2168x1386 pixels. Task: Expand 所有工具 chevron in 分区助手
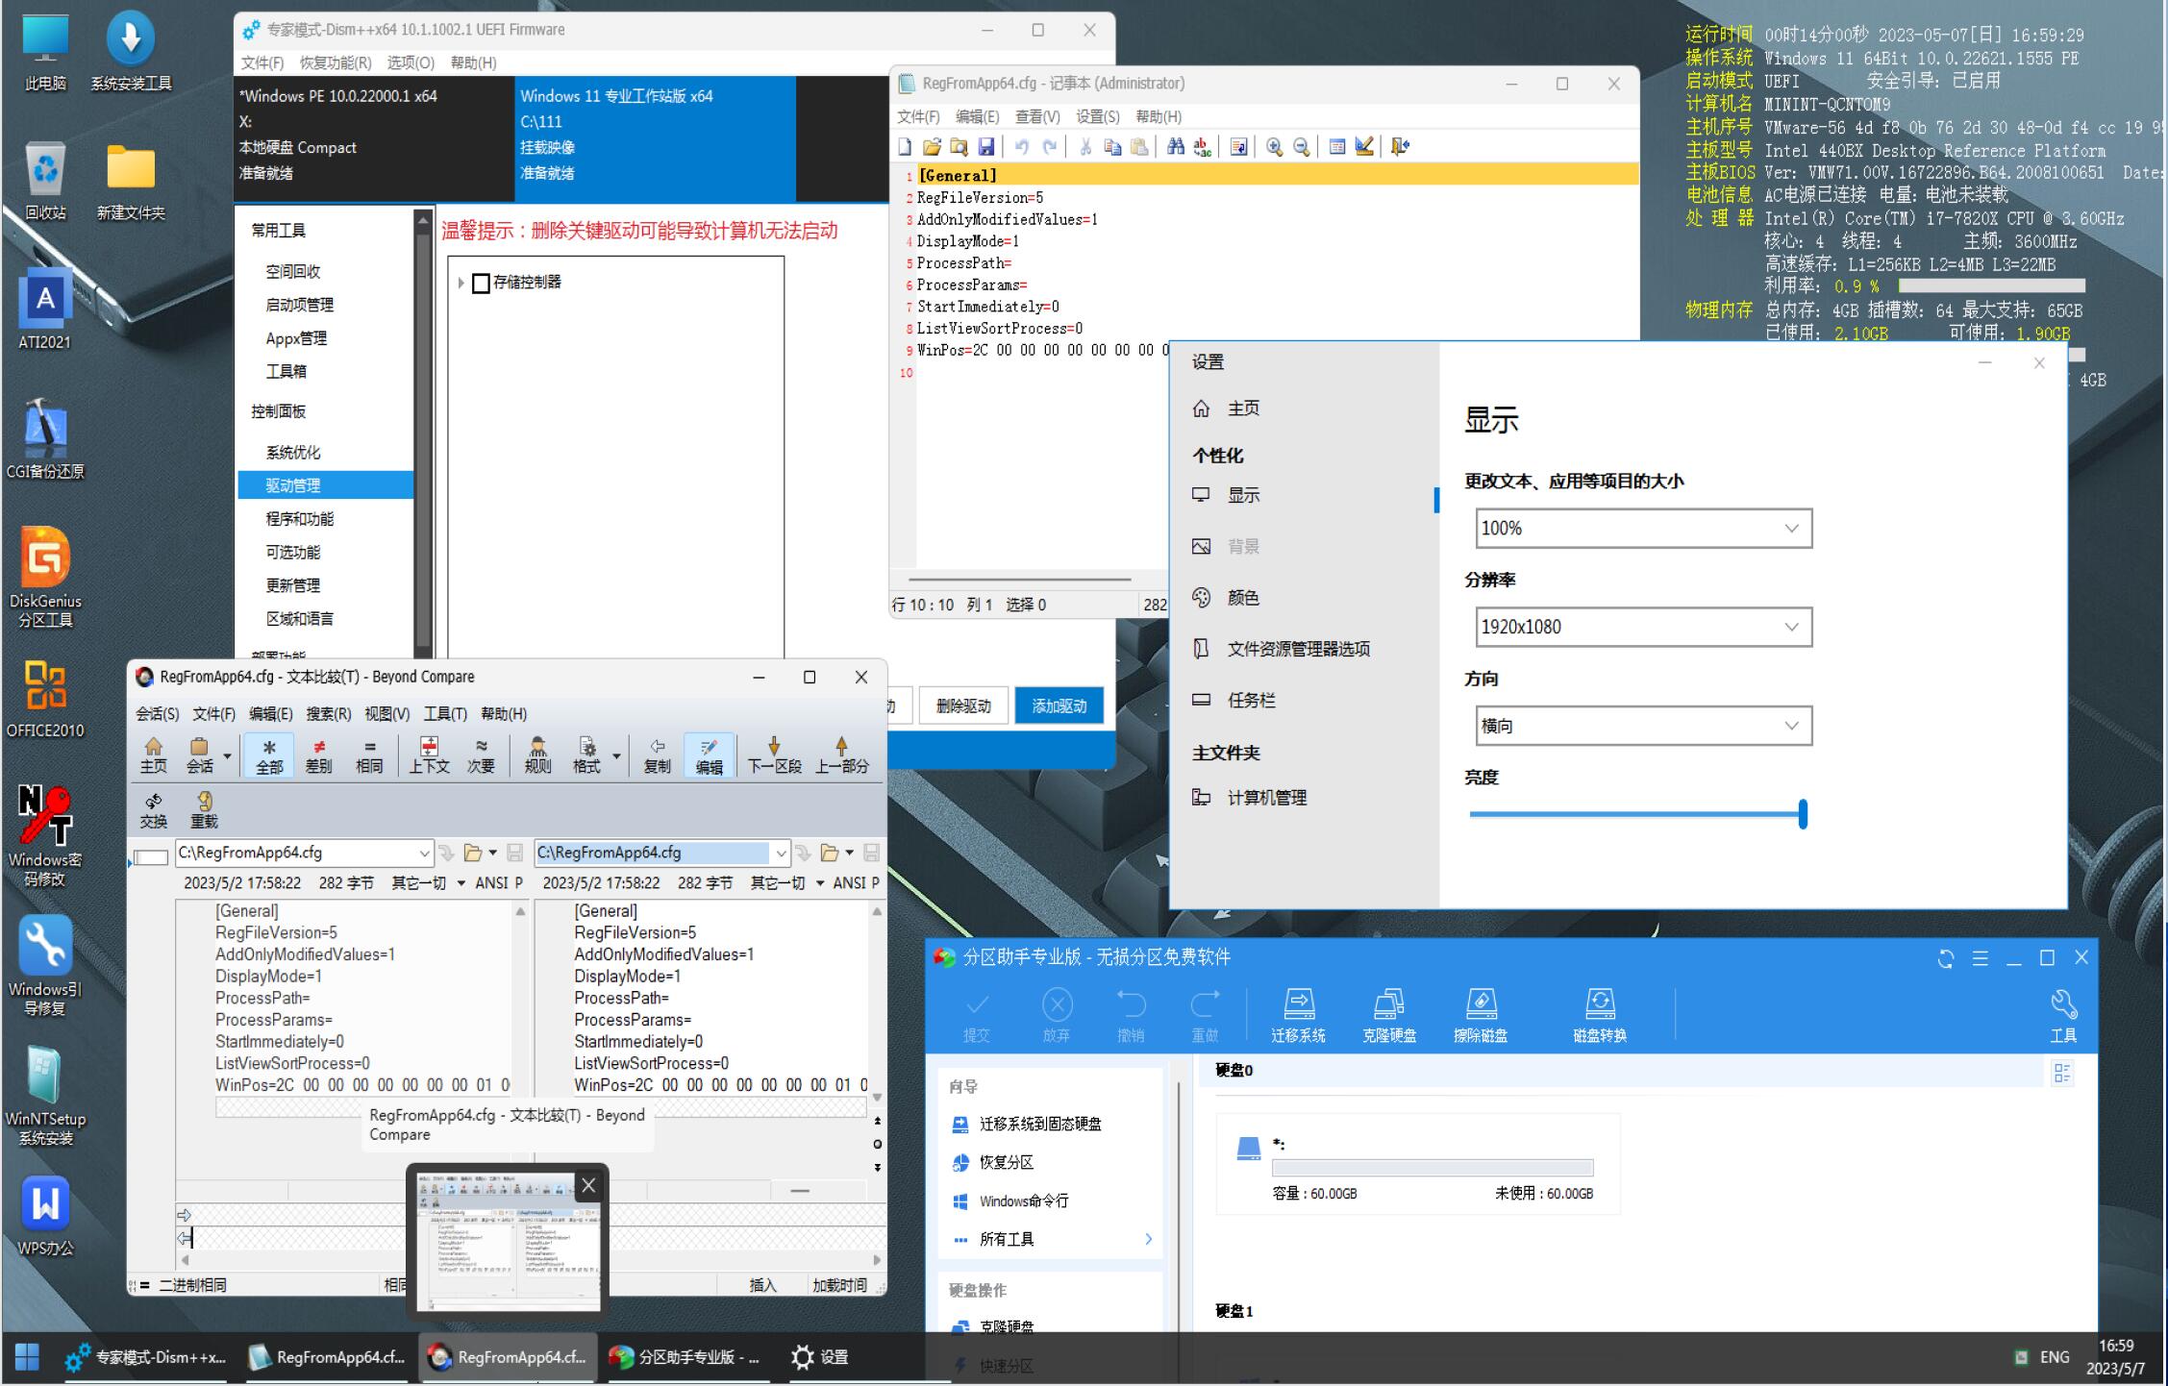tap(1148, 1239)
